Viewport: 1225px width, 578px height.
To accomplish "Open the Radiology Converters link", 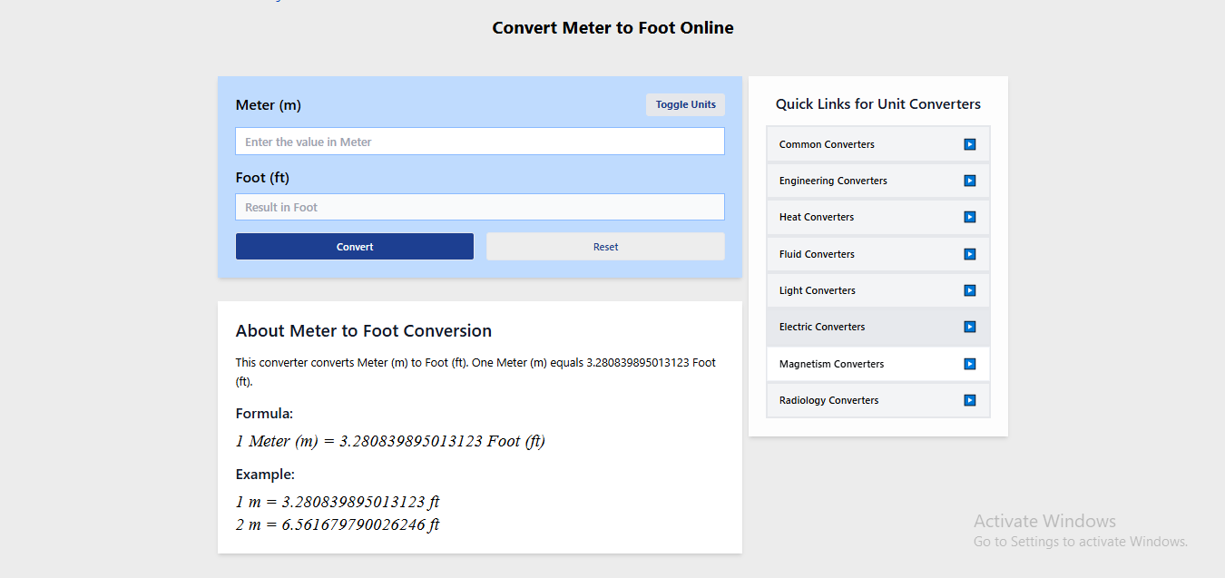I will 828,399.
